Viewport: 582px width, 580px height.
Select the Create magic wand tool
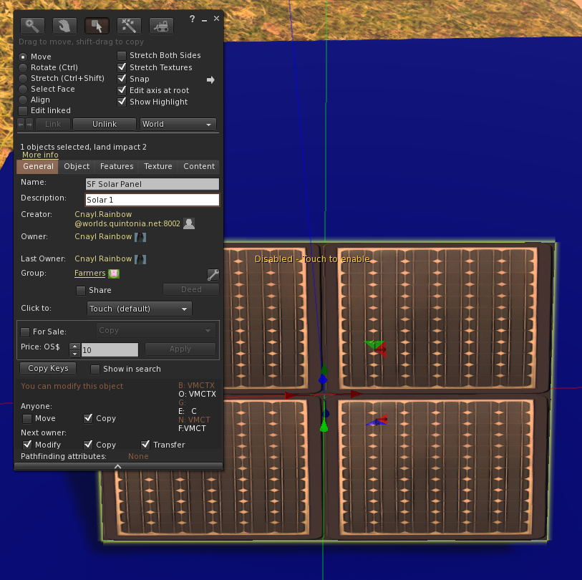pyautogui.click(x=129, y=26)
